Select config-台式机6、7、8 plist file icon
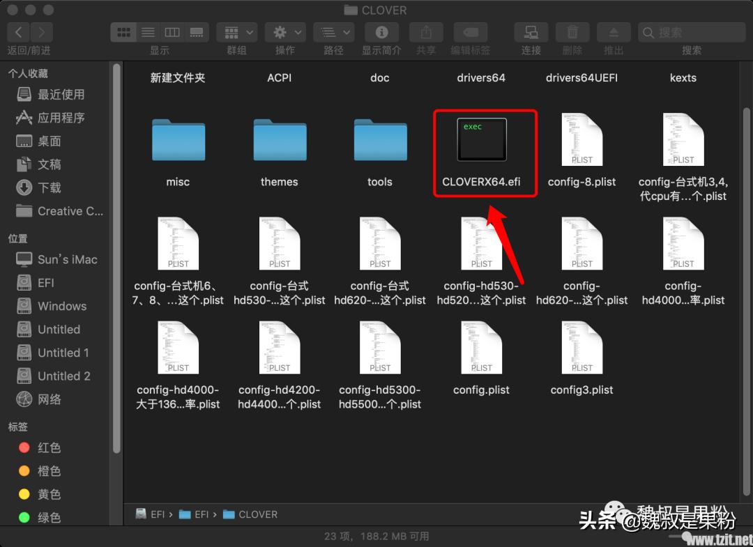The height and width of the screenshot is (547, 753). click(x=178, y=243)
